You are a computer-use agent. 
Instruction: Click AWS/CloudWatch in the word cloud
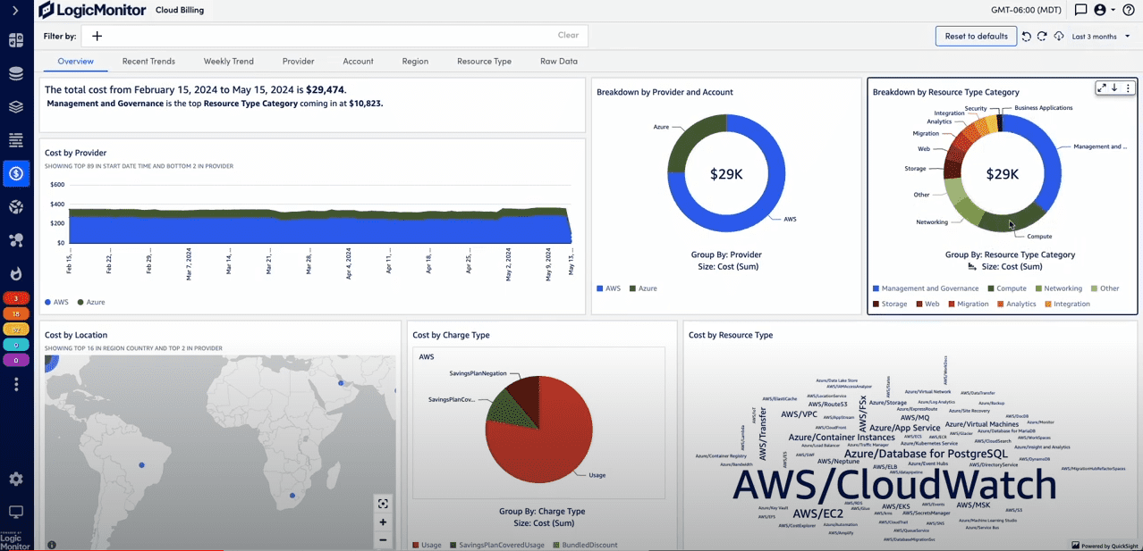click(893, 486)
